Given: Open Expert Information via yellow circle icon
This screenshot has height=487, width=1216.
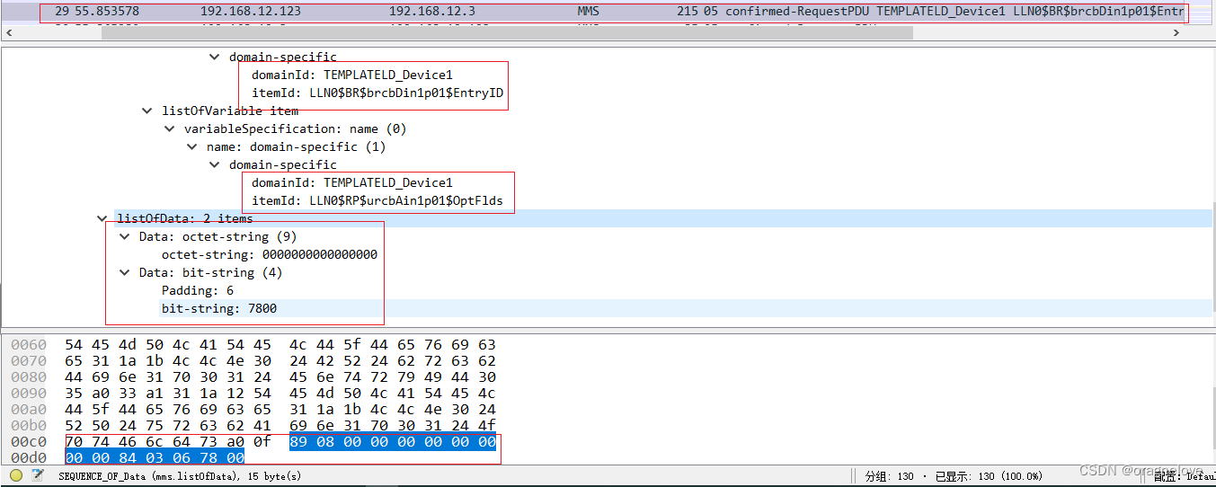Looking at the screenshot, I should (16, 476).
